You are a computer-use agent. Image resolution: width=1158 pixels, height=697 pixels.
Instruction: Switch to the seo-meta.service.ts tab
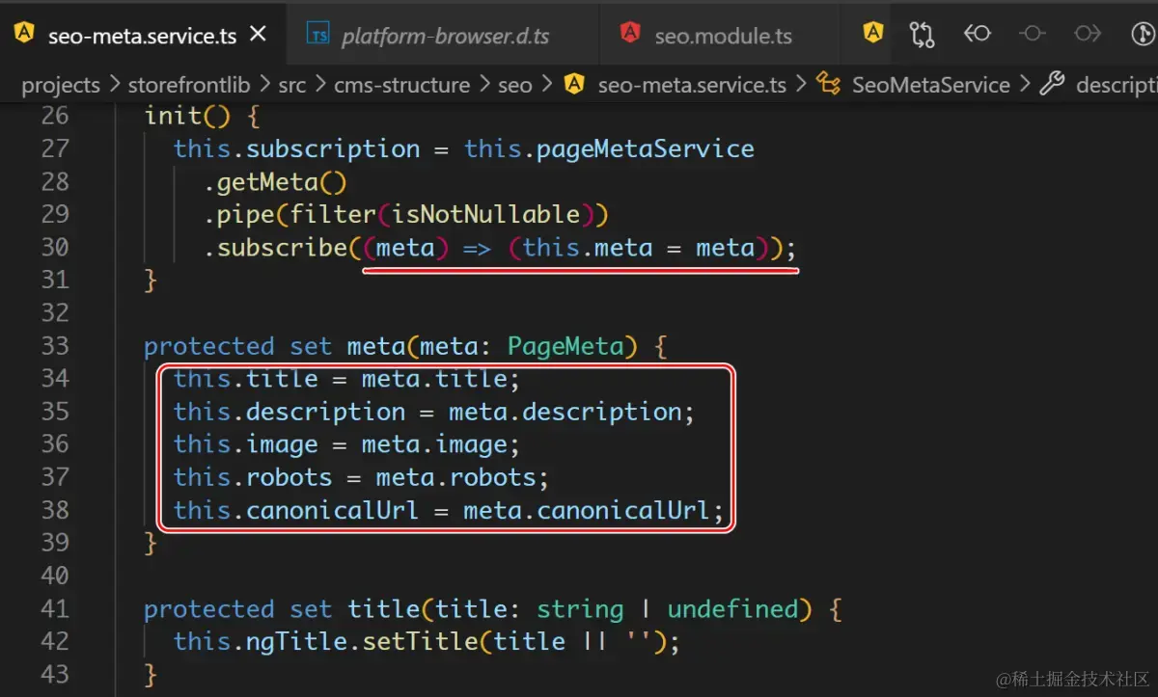(143, 36)
